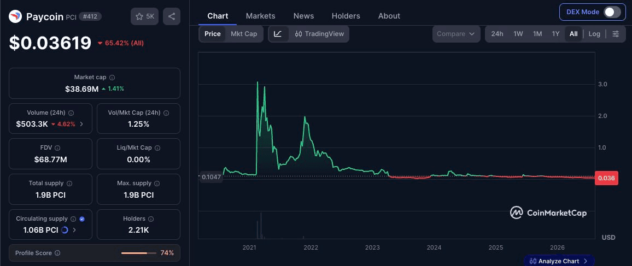Open Vol/Mkt Cap (24h) info icon

tap(166, 113)
